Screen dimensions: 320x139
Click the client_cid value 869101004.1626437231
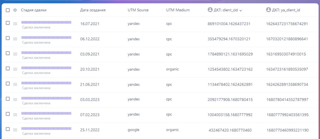(229, 24)
